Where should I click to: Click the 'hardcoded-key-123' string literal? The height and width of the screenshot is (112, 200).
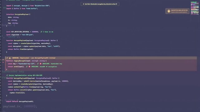click(26, 64)
